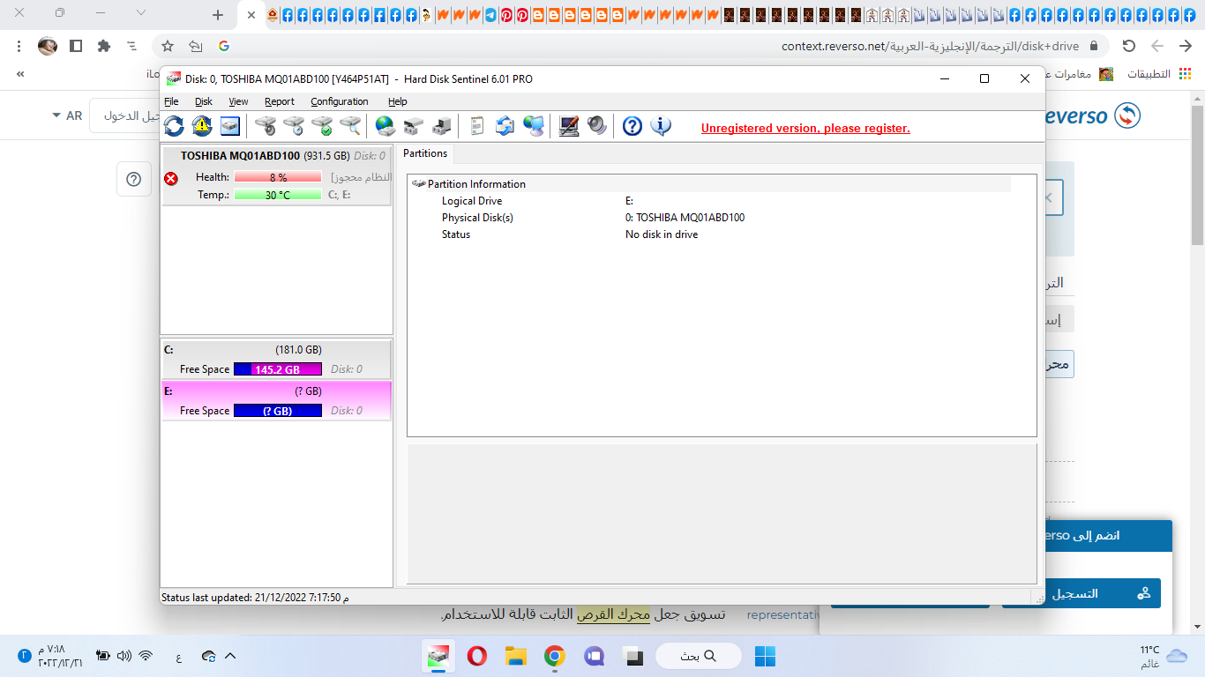Click the red Health 8 % bar
Screen dimensions: 1205x677
278,177
